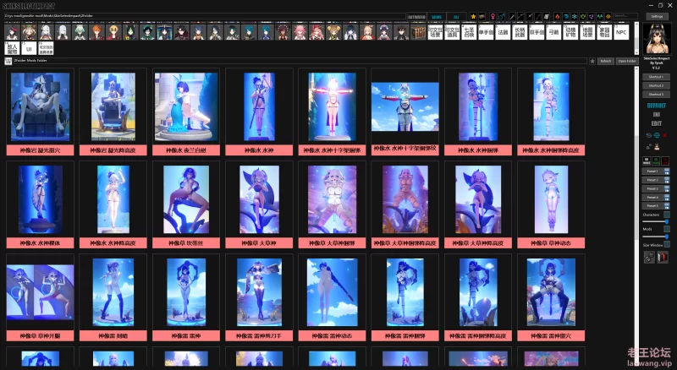This screenshot has width=677, height=370.
Task: Save to Preset 4 disk icon
Action: point(667,197)
